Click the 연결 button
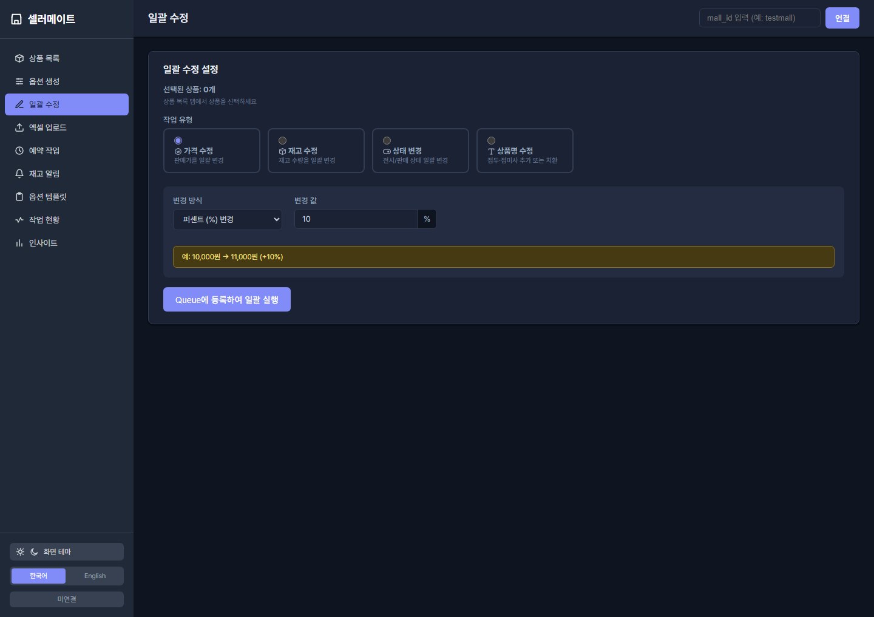Viewport: 874px width, 617px height. [x=842, y=18]
